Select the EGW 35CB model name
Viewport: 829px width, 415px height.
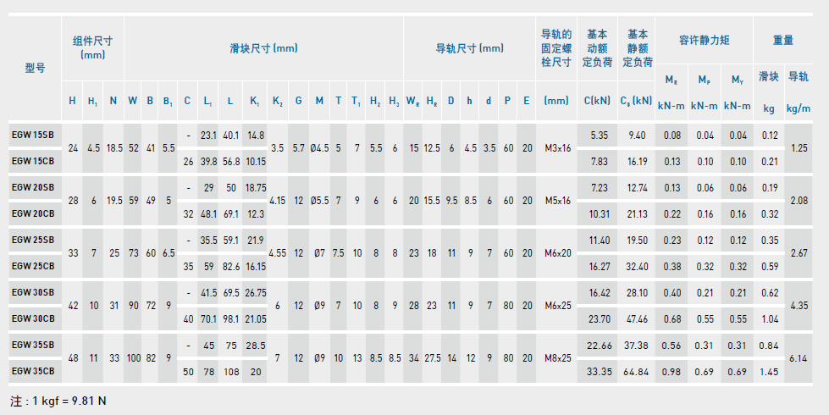32,371
